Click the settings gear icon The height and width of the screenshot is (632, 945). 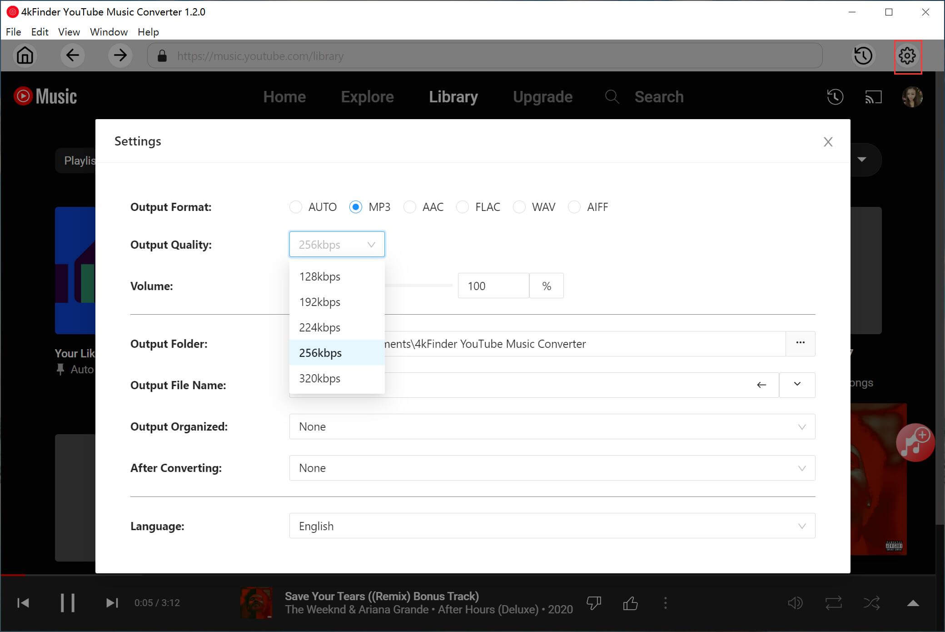[907, 55]
